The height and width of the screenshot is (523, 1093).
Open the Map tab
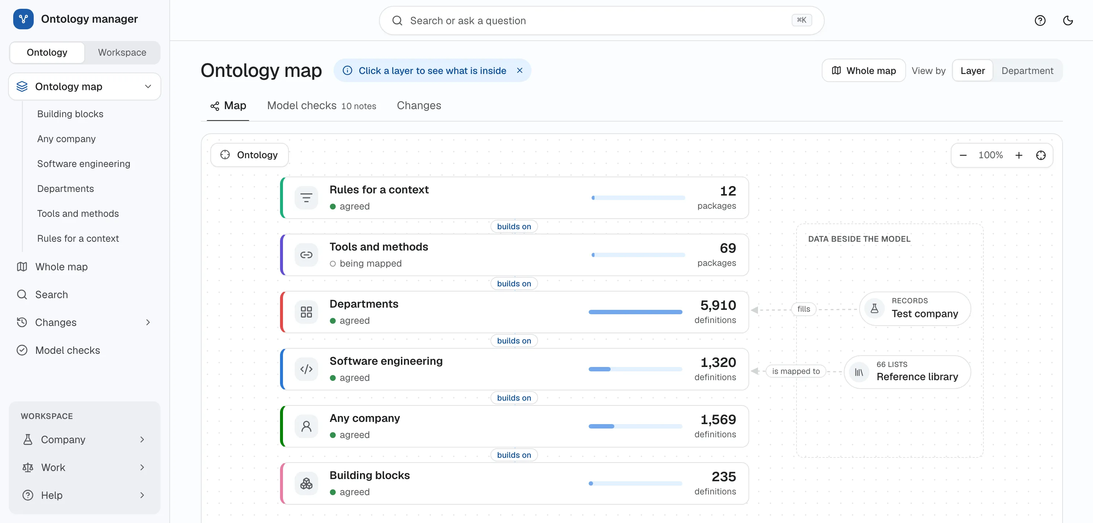tap(228, 105)
